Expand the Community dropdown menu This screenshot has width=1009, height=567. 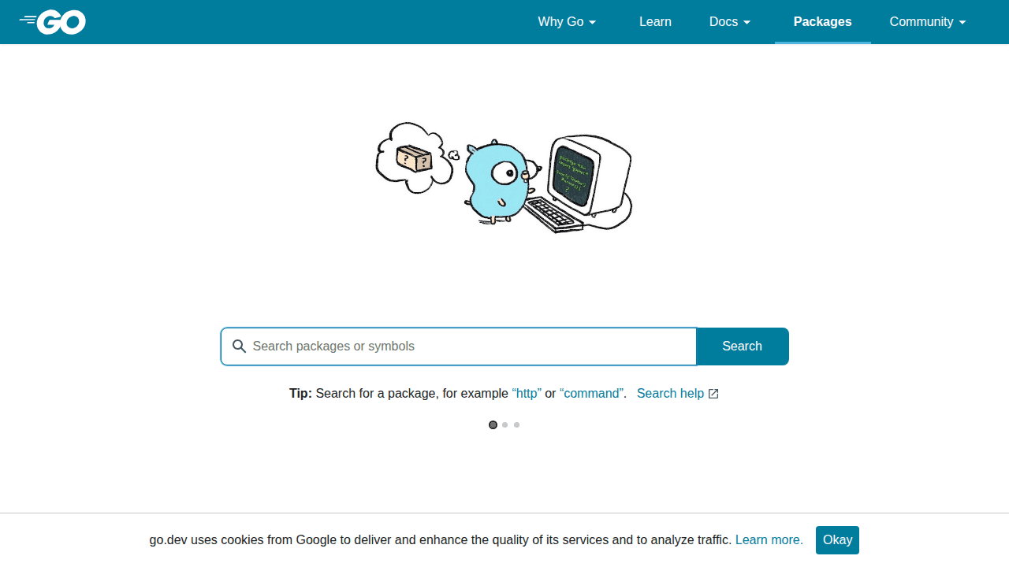[928, 22]
